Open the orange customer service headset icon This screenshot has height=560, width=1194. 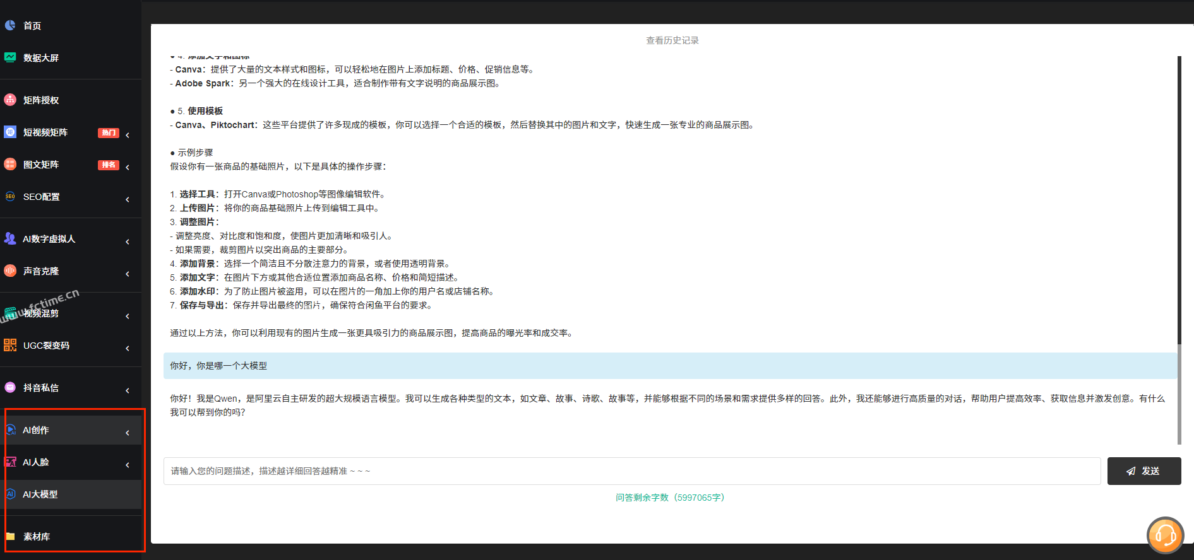[x=1165, y=535]
